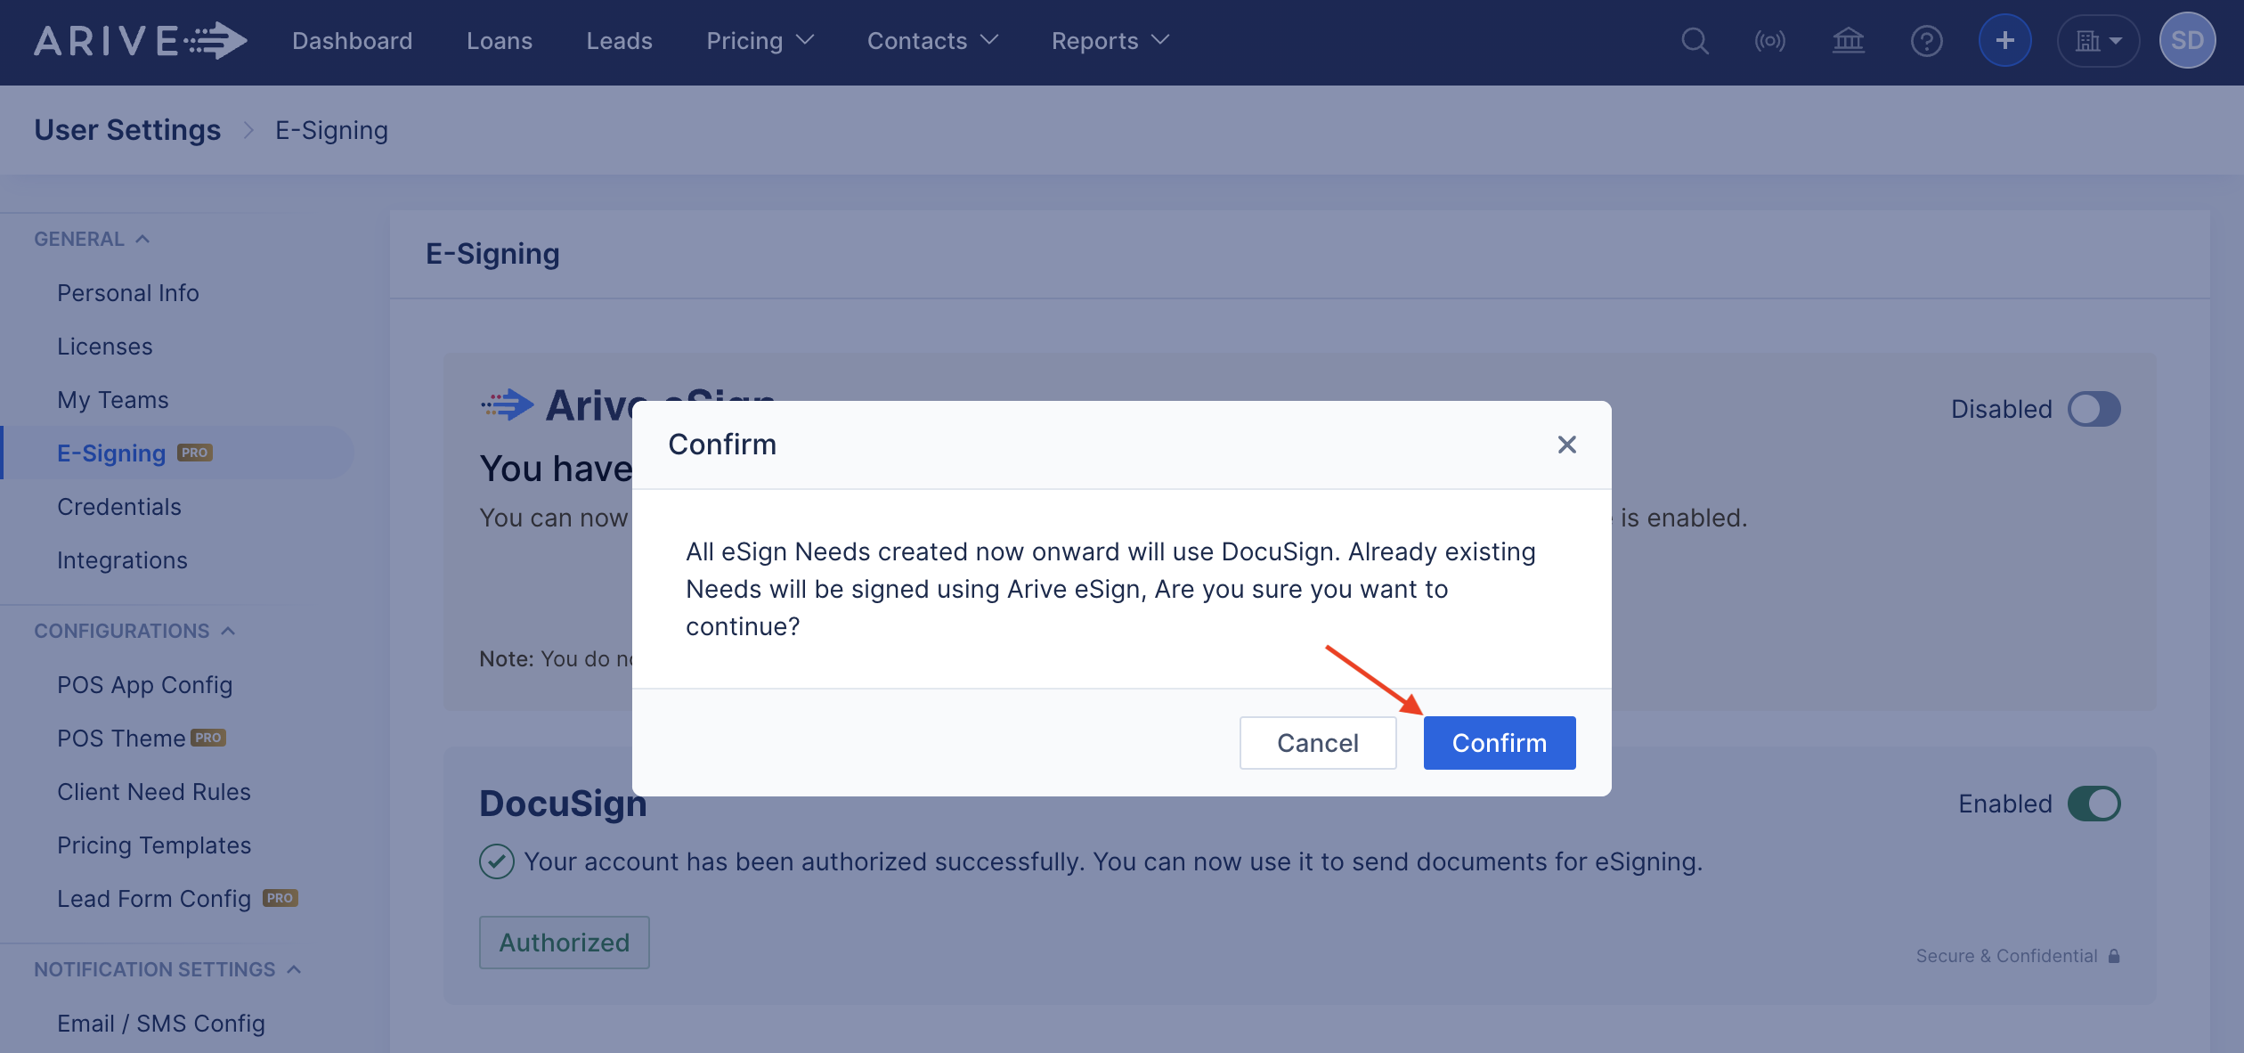
Task: Expand the Pricing menu
Action: click(760, 41)
